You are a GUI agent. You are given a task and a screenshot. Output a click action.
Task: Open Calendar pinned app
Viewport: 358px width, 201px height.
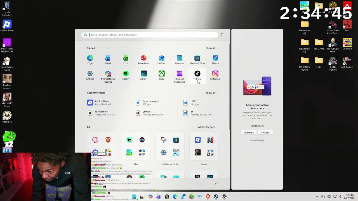tap(179, 60)
